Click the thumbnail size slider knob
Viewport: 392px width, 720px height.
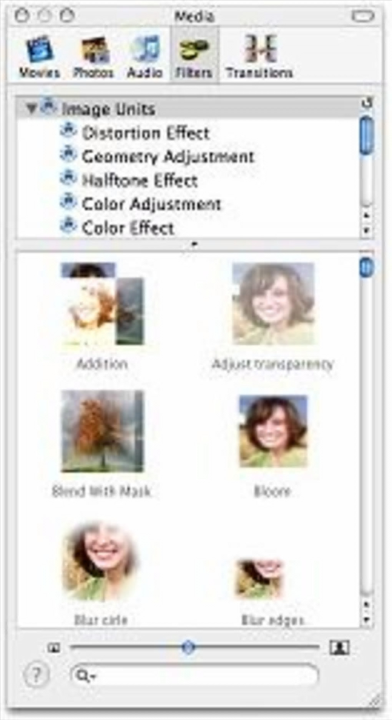tap(188, 647)
